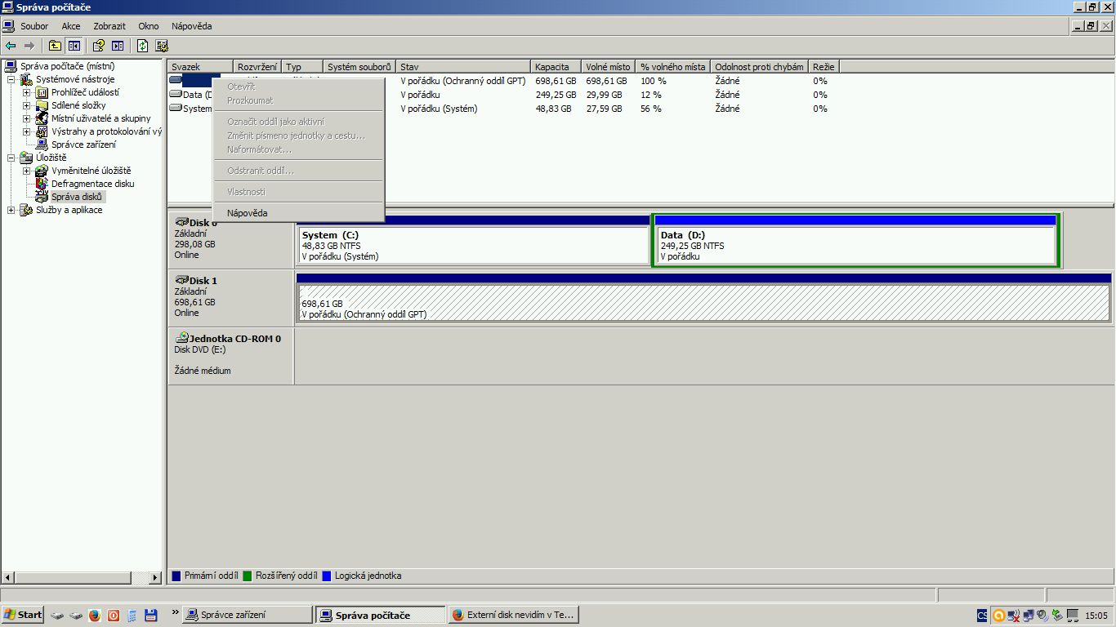The width and height of the screenshot is (1116, 627).
Task: Open the Zobrazit menu
Action: (x=109, y=26)
